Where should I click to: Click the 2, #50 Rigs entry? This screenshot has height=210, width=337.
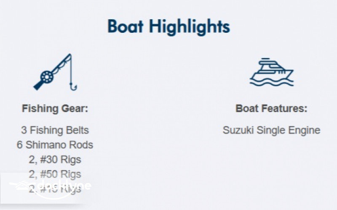tap(55, 174)
